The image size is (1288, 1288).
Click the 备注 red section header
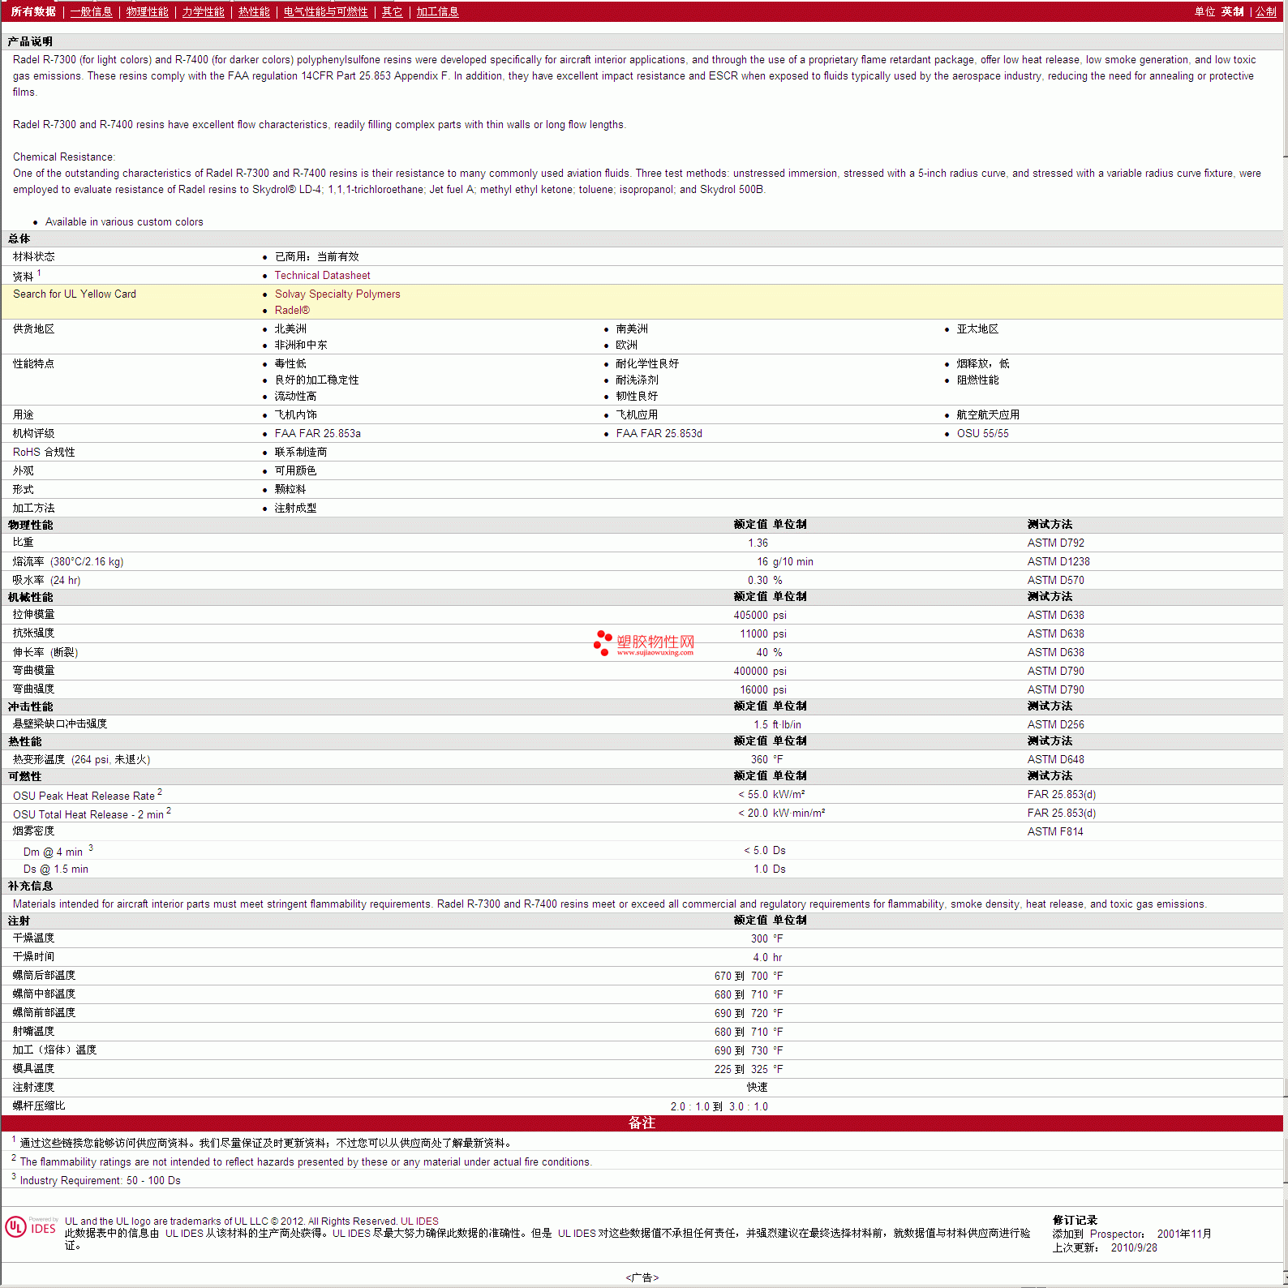(642, 1123)
